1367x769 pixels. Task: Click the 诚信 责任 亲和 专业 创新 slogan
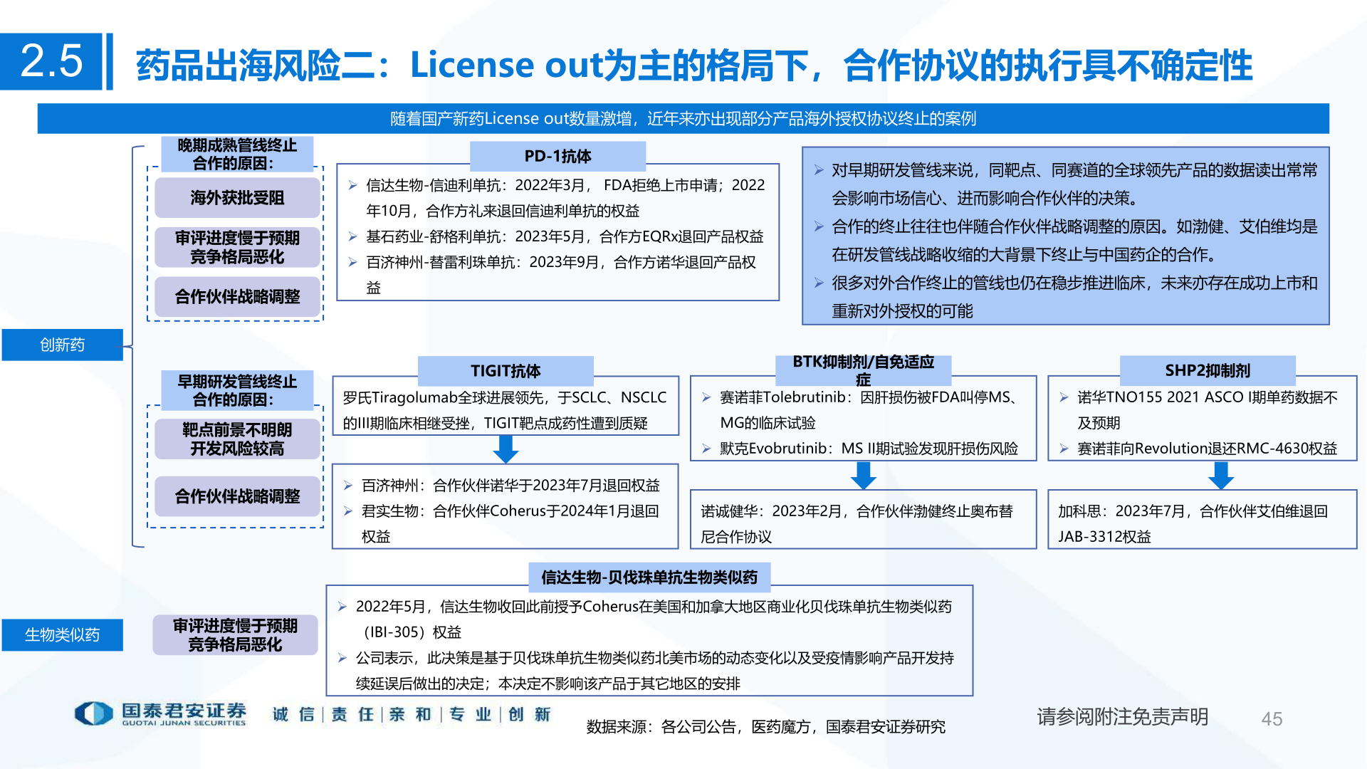[x=412, y=714]
